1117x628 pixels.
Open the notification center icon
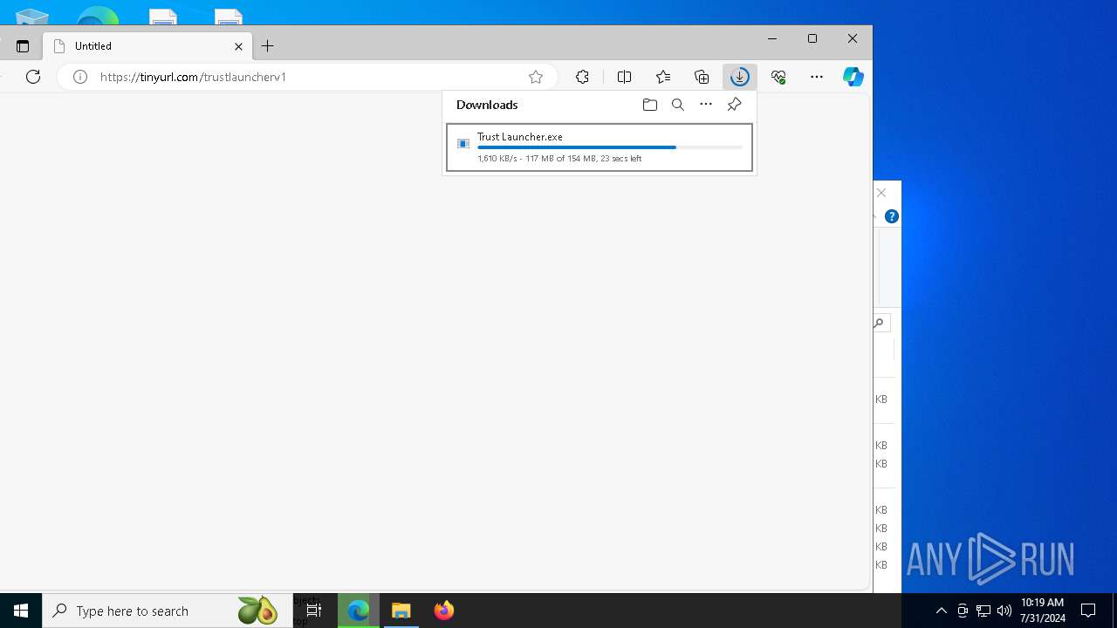click(1088, 611)
